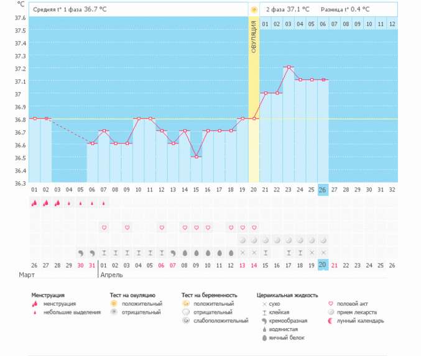Click the weakly positive pregnancy test legend icon
Image resolution: width=421 pixels, height=356 pixels.
point(185,321)
